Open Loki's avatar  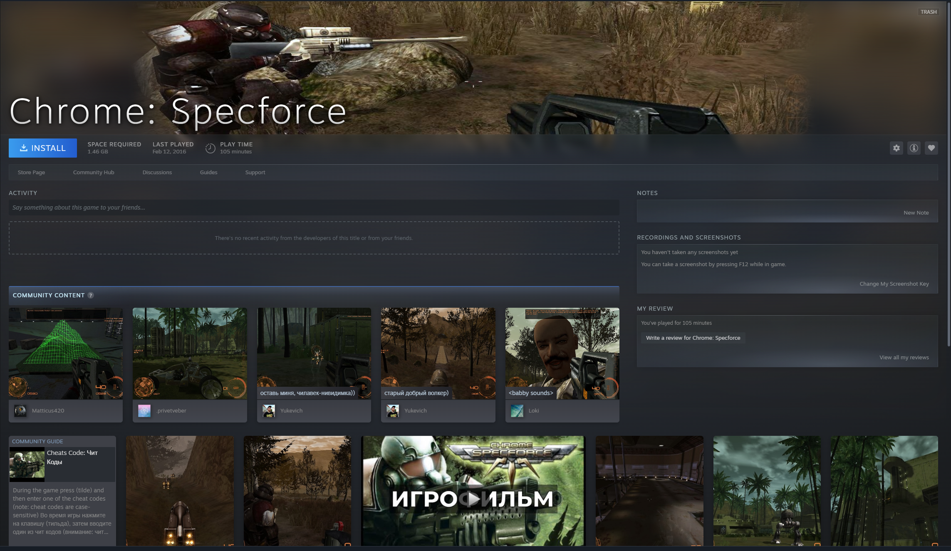pos(517,411)
